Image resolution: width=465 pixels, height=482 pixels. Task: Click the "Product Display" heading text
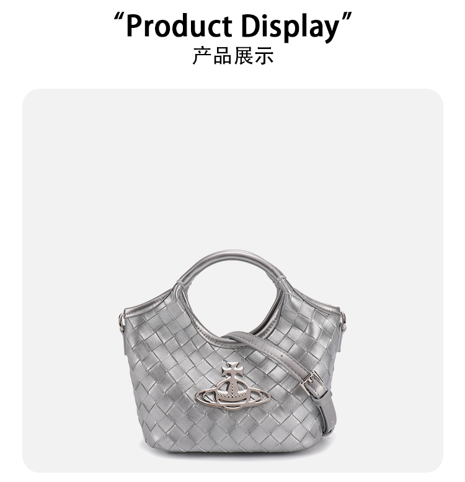click(x=232, y=27)
